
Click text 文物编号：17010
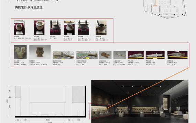point(133,63)
